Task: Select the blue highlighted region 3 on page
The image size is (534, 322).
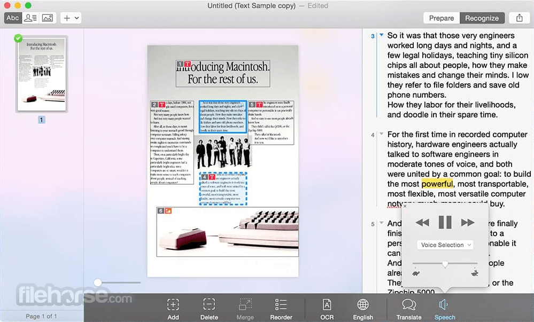Action: pos(223,116)
